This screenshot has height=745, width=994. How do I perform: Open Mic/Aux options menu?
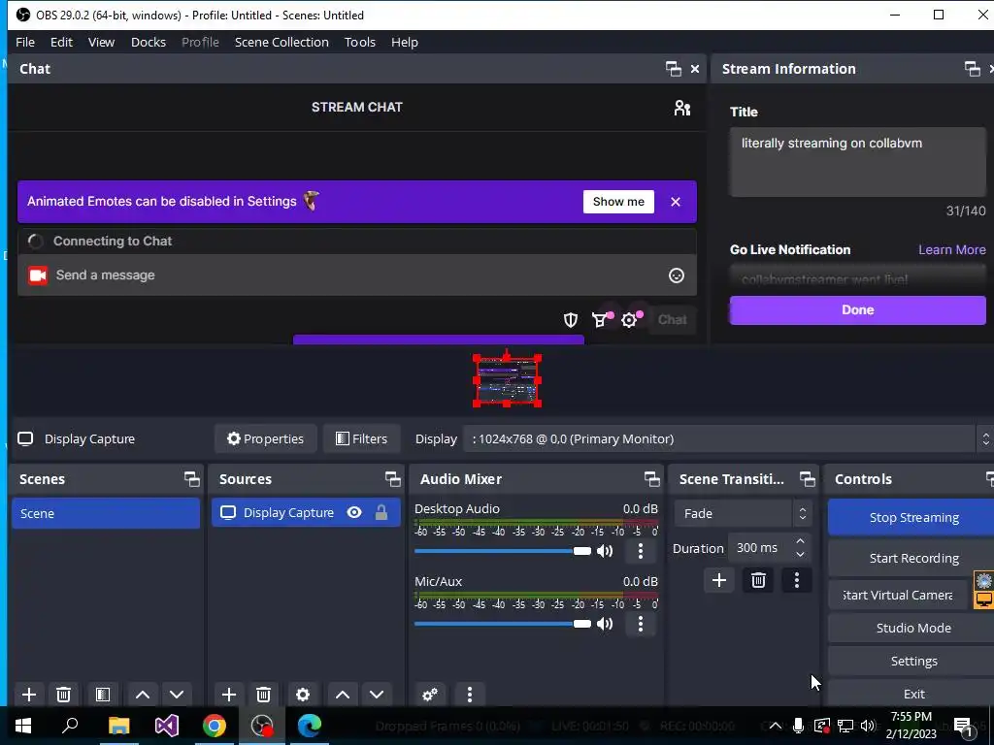click(641, 624)
